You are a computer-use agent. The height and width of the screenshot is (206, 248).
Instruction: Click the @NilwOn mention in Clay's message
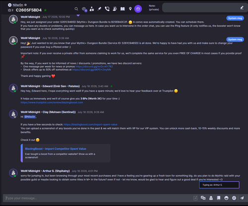click(x=30, y=117)
